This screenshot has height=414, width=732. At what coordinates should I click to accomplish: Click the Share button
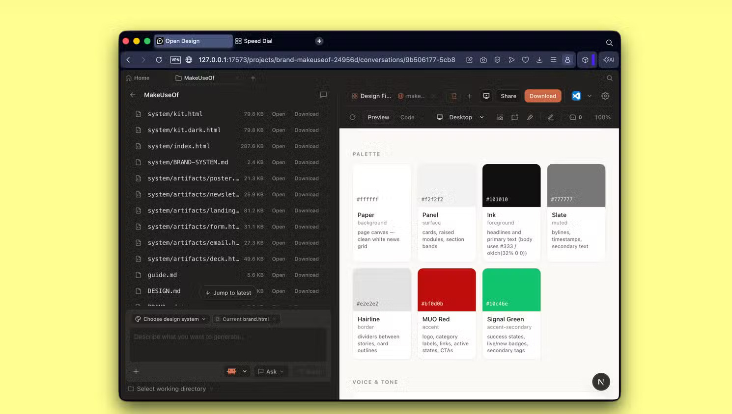pyautogui.click(x=508, y=96)
